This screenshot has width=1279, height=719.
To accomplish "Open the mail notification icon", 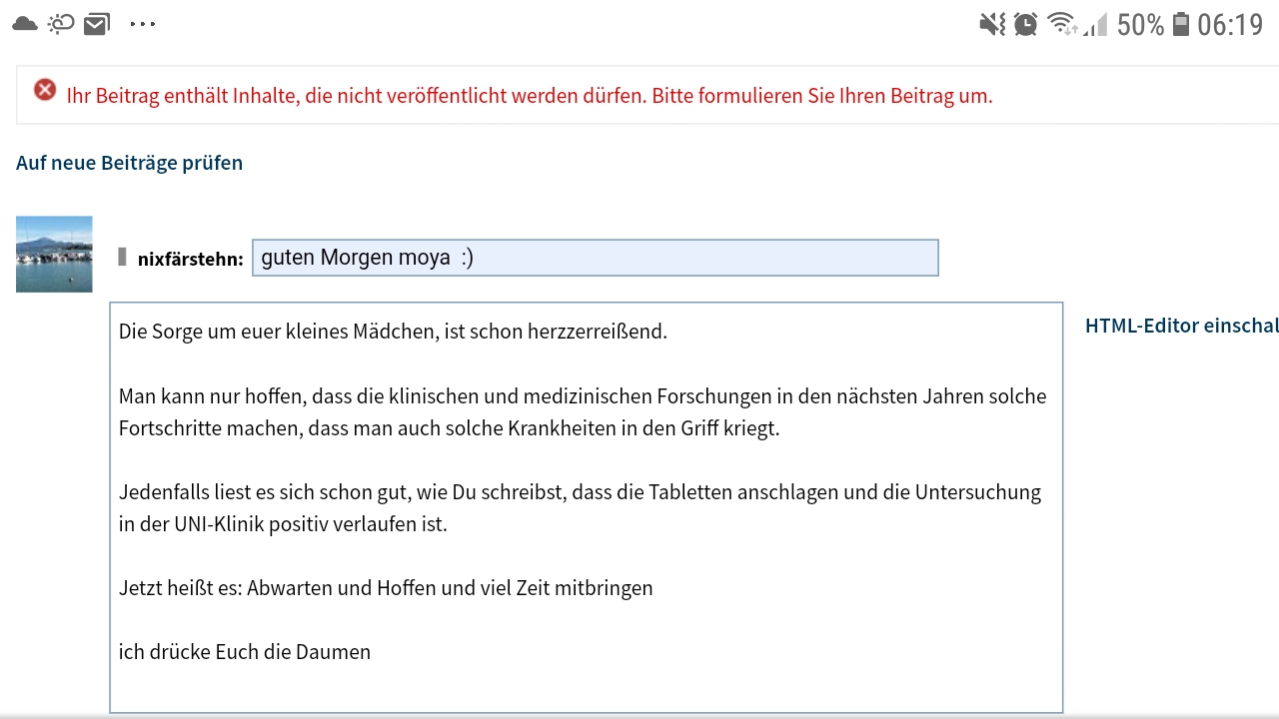I will point(96,24).
